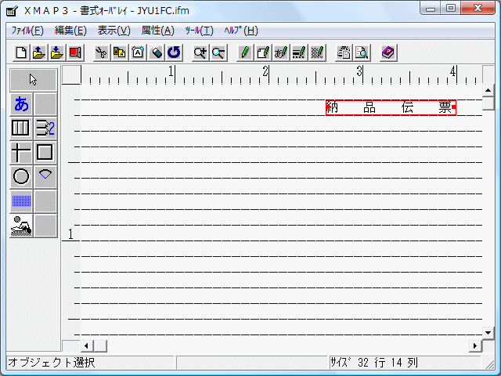501x376 pixels.
Task: Click the zoom out magnifier icon
Action: pyautogui.click(x=218, y=52)
